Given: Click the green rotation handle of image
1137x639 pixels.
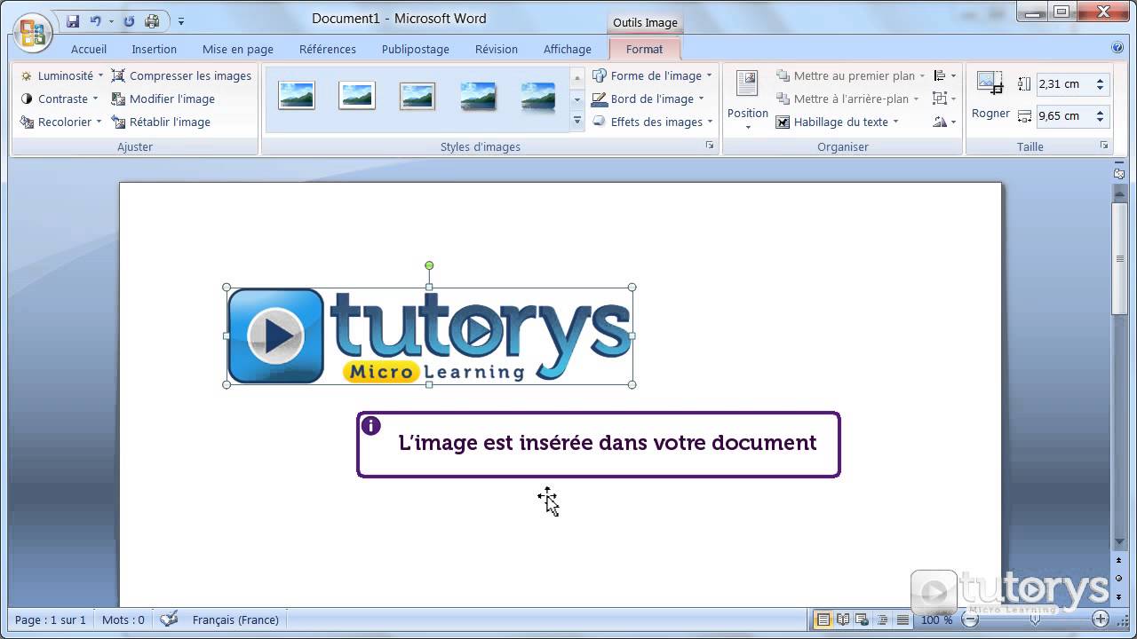Looking at the screenshot, I should click(429, 265).
